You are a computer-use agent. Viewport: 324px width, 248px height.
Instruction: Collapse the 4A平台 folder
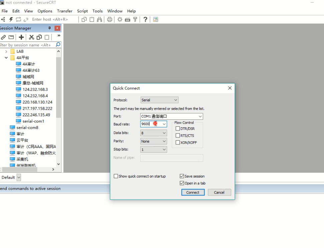pyautogui.click(x=6, y=58)
